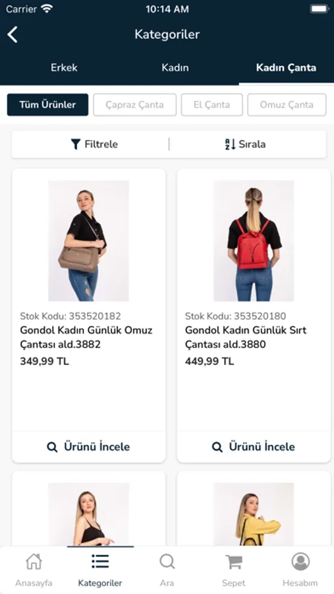Tap the back arrow icon
The image size is (334, 594).
[13, 34]
